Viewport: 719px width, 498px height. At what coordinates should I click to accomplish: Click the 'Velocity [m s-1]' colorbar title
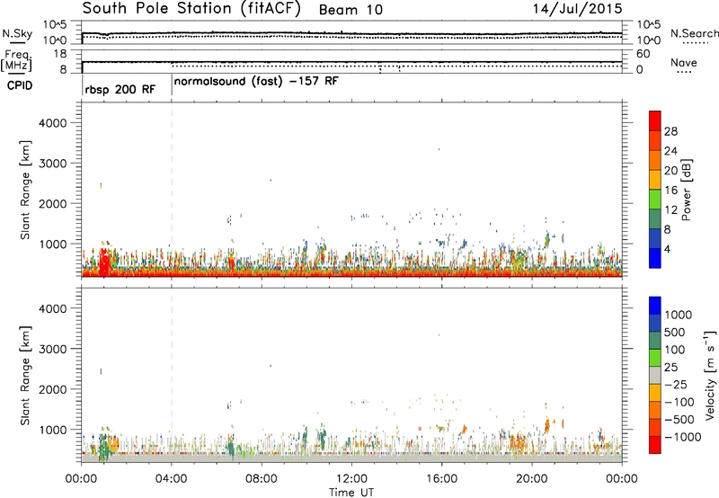pos(710,375)
